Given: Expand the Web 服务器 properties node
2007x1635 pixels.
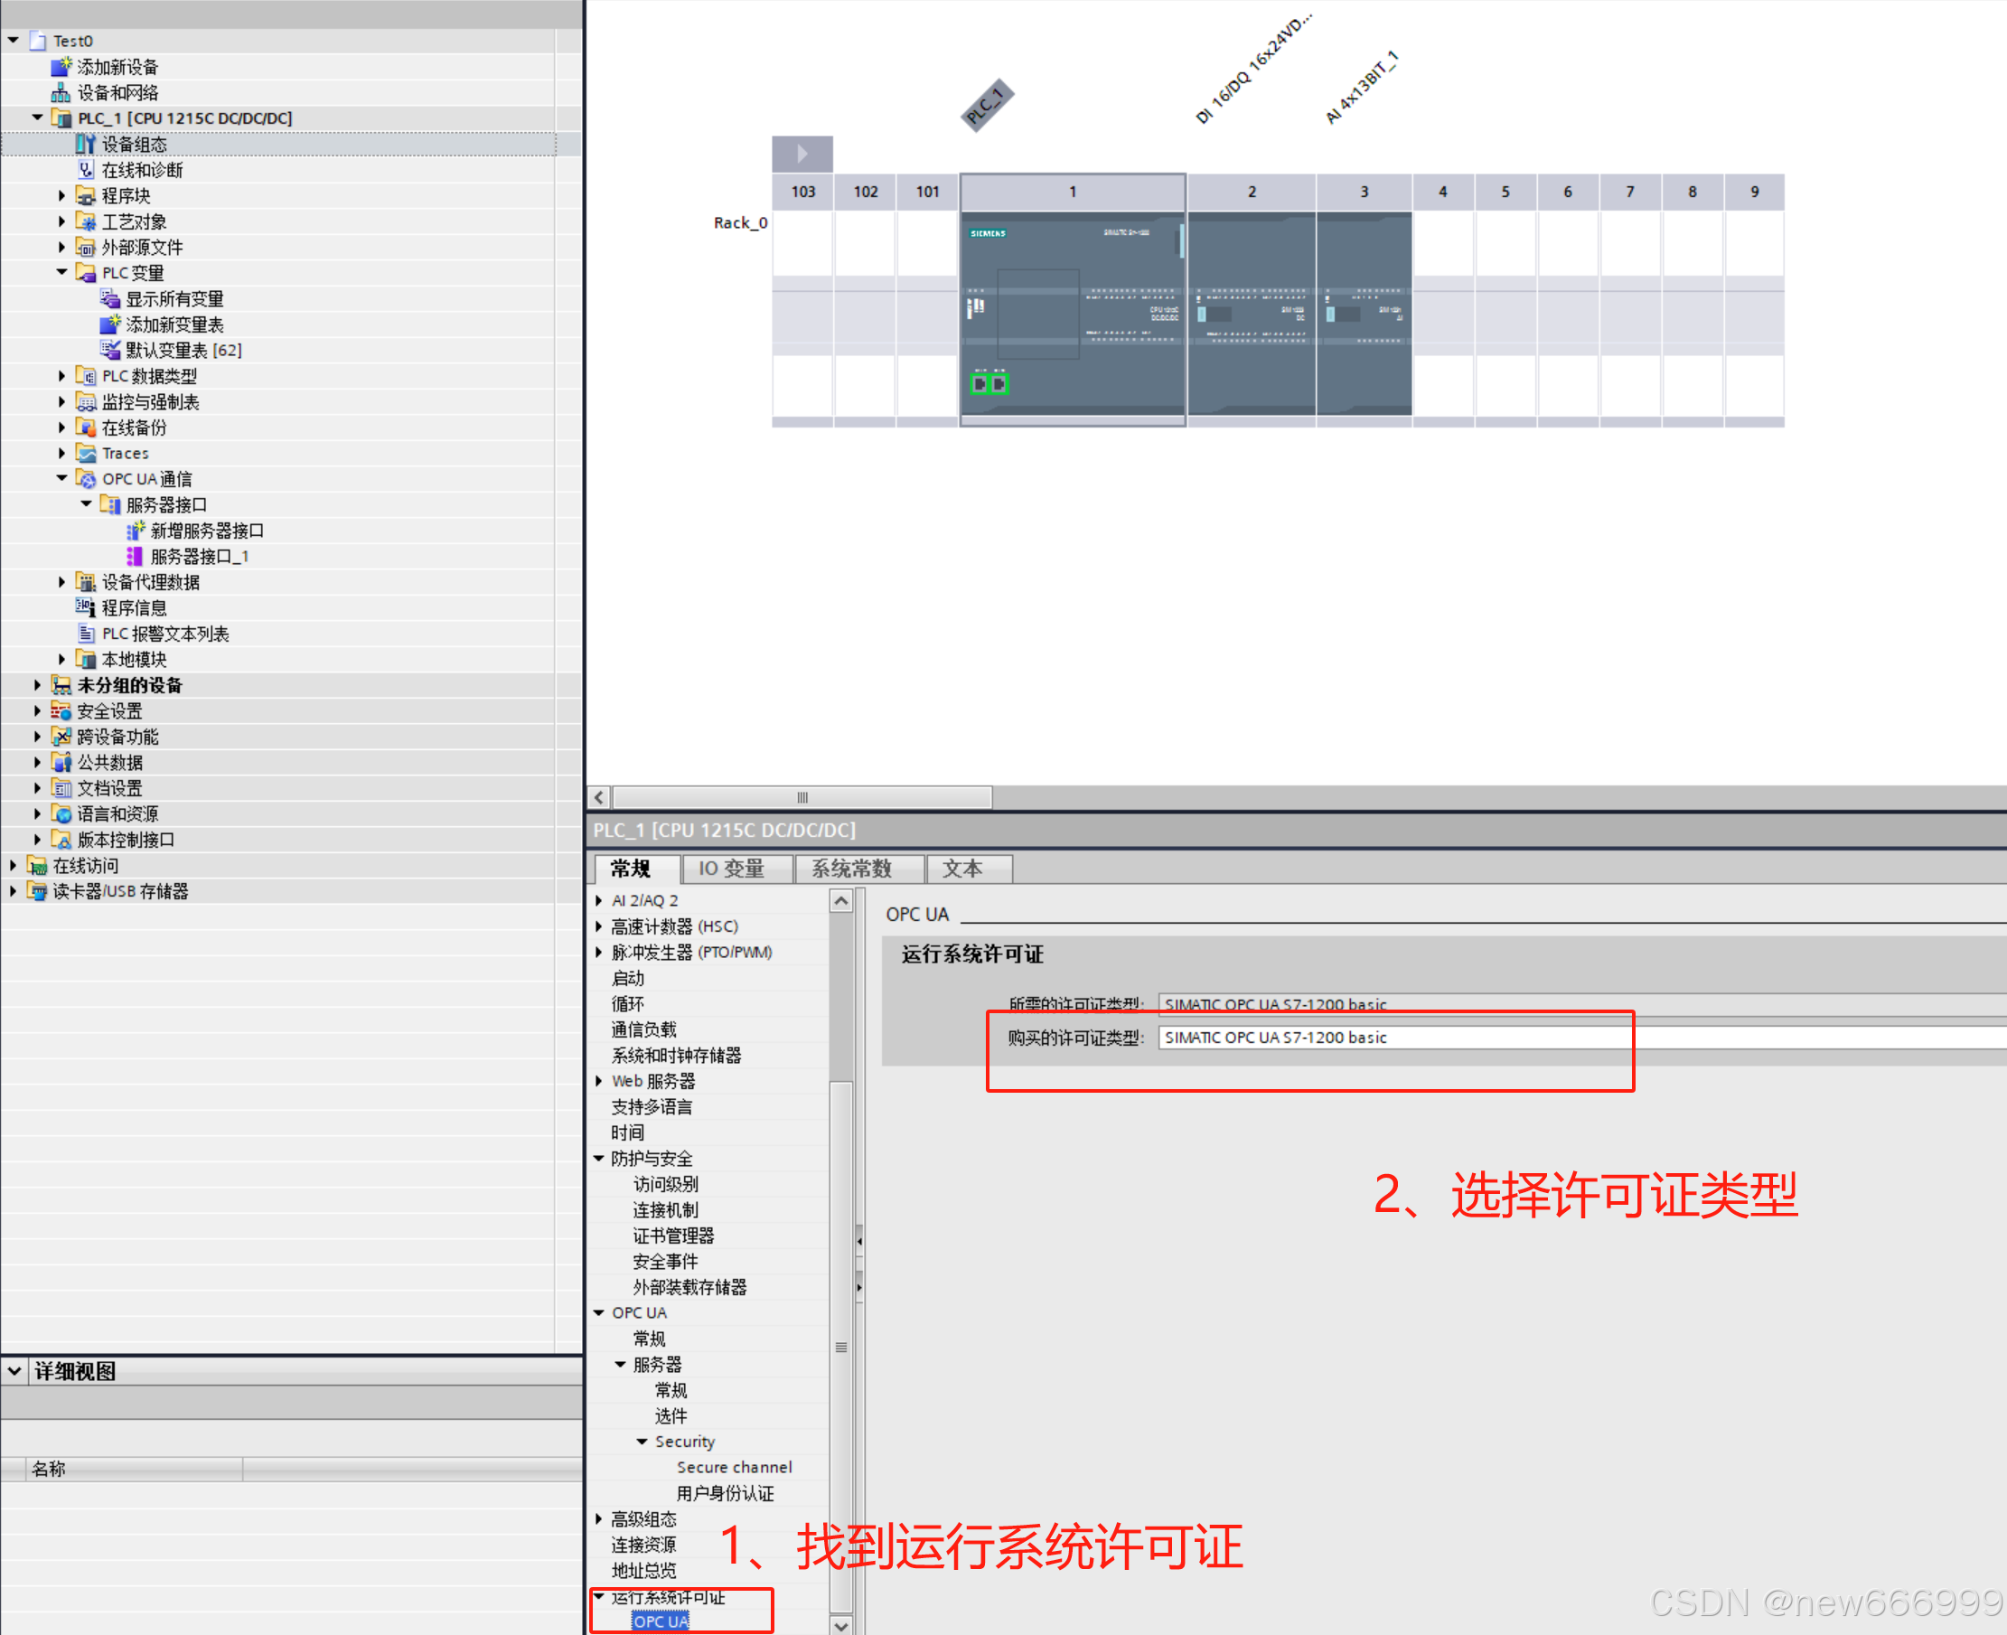Looking at the screenshot, I should 599,1081.
